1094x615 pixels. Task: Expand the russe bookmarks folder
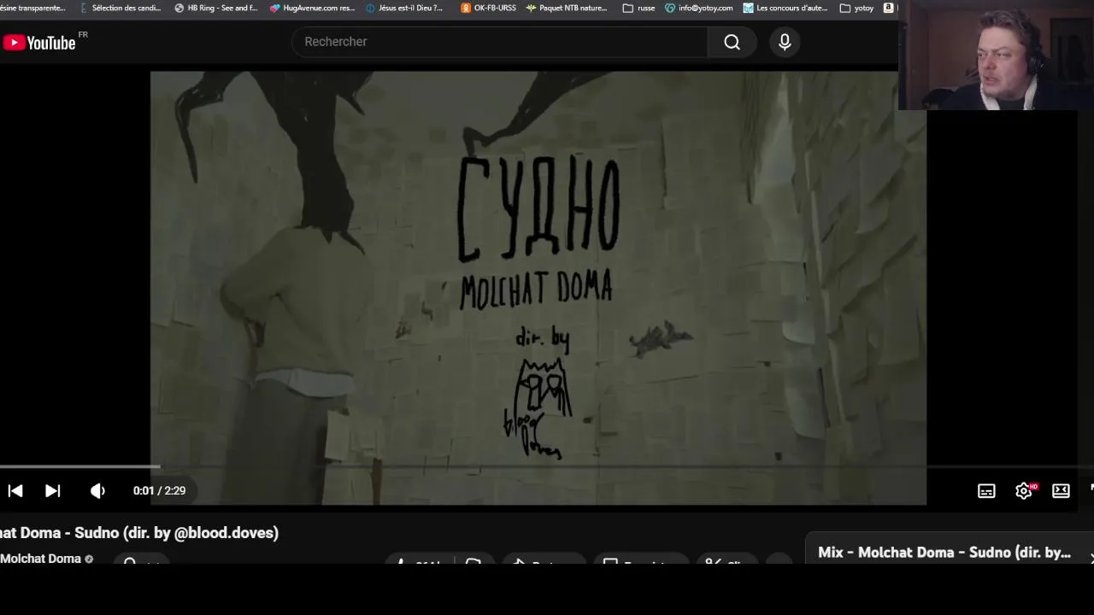[x=638, y=8]
